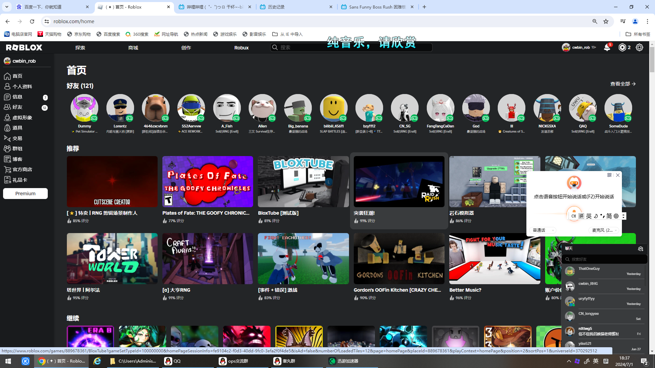Bookmark this page with the star icon
This screenshot has width=655, height=368.
coord(606,21)
